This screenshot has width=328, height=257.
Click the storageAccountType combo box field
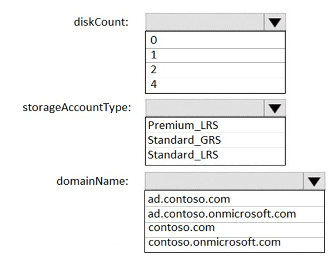click(x=205, y=108)
